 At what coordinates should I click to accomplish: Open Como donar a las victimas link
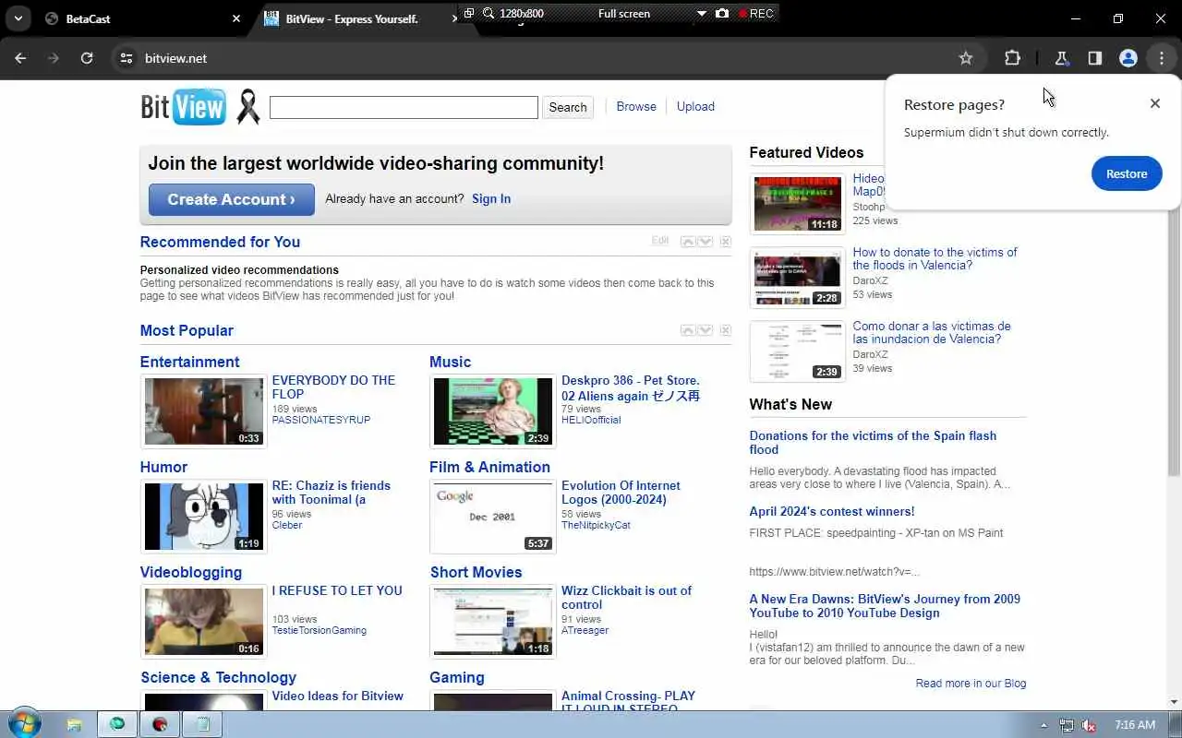click(x=932, y=332)
